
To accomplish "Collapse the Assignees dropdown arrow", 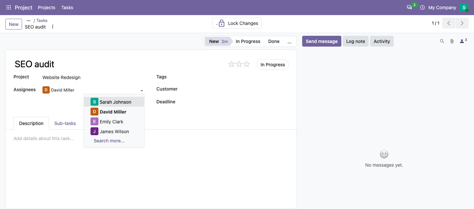I will click(142, 91).
